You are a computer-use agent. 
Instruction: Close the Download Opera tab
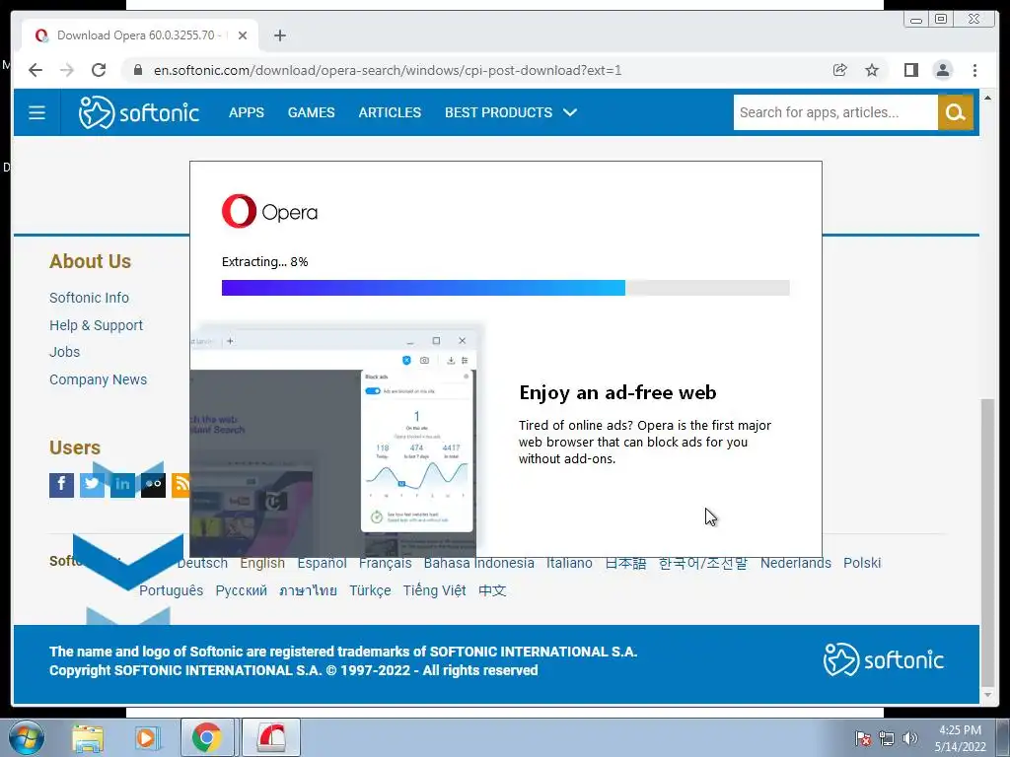point(243,35)
